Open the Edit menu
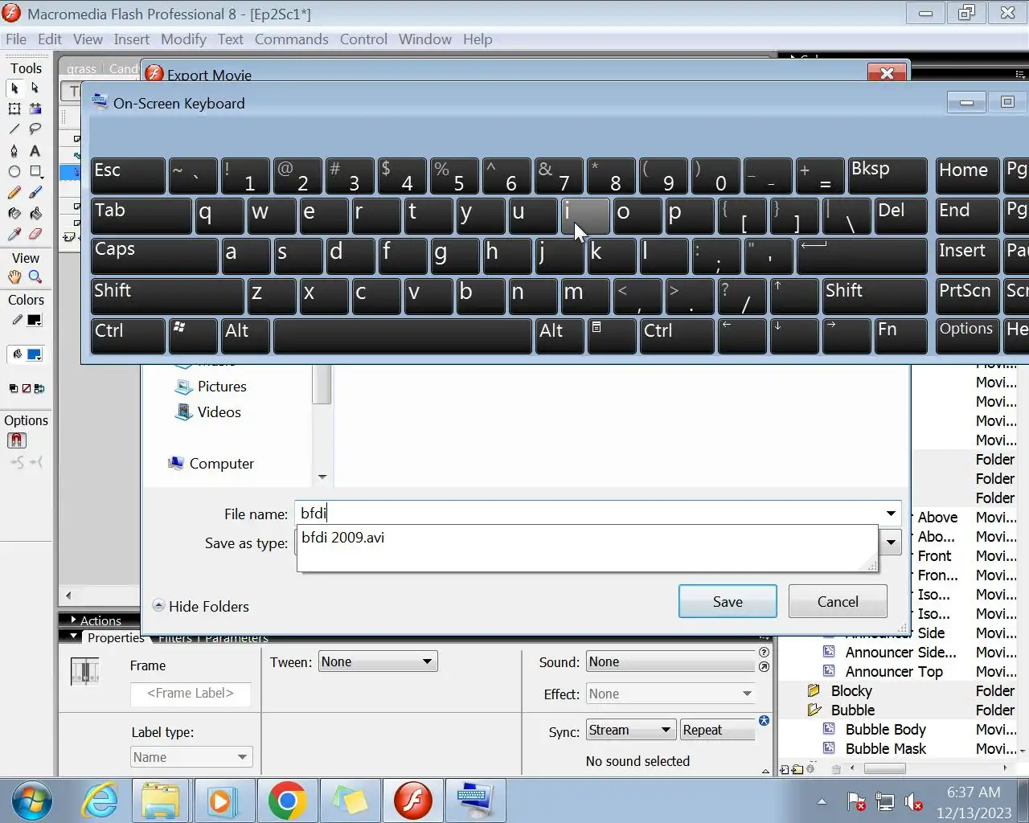Image resolution: width=1029 pixels, height=823 pixels. [x=49, y=39]
